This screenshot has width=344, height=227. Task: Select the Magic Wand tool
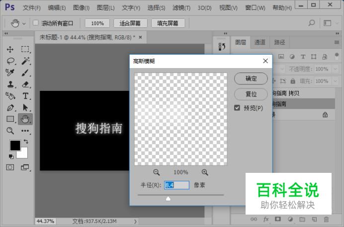tap(25, 61)
